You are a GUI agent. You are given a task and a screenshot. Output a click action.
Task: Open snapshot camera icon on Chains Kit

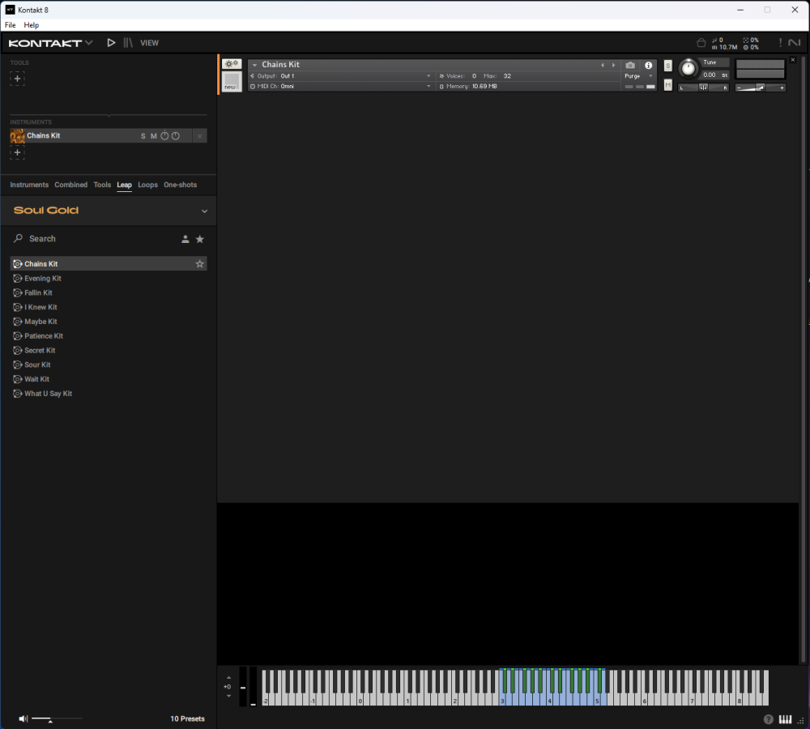click(x=630, y=65)
